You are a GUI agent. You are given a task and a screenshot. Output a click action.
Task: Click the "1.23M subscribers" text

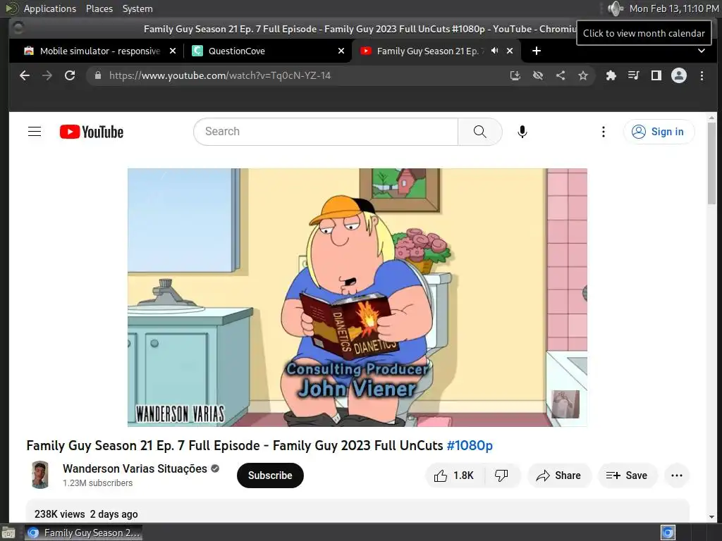pyautogui.click(x=97, y=483)
